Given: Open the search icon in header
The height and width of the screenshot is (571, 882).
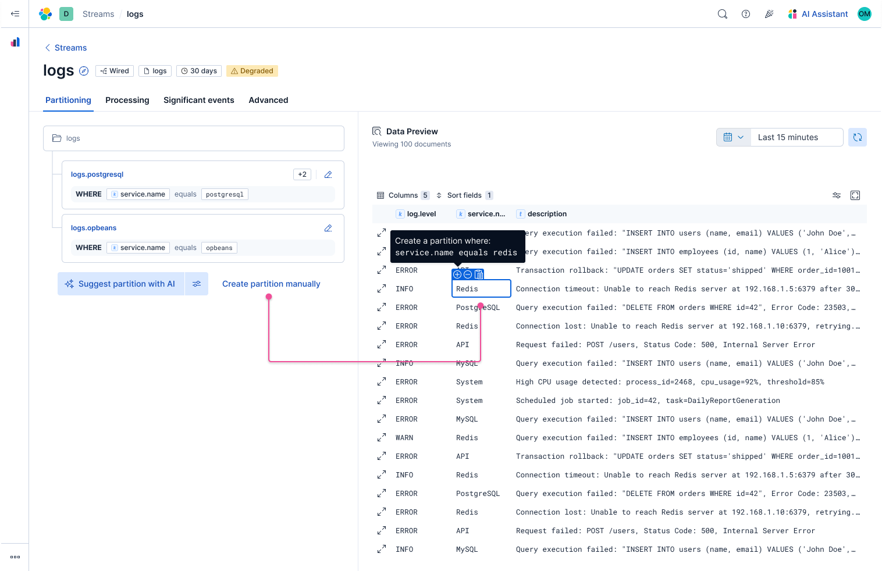Looking at the screenshot, I should (x=723, y=14).
